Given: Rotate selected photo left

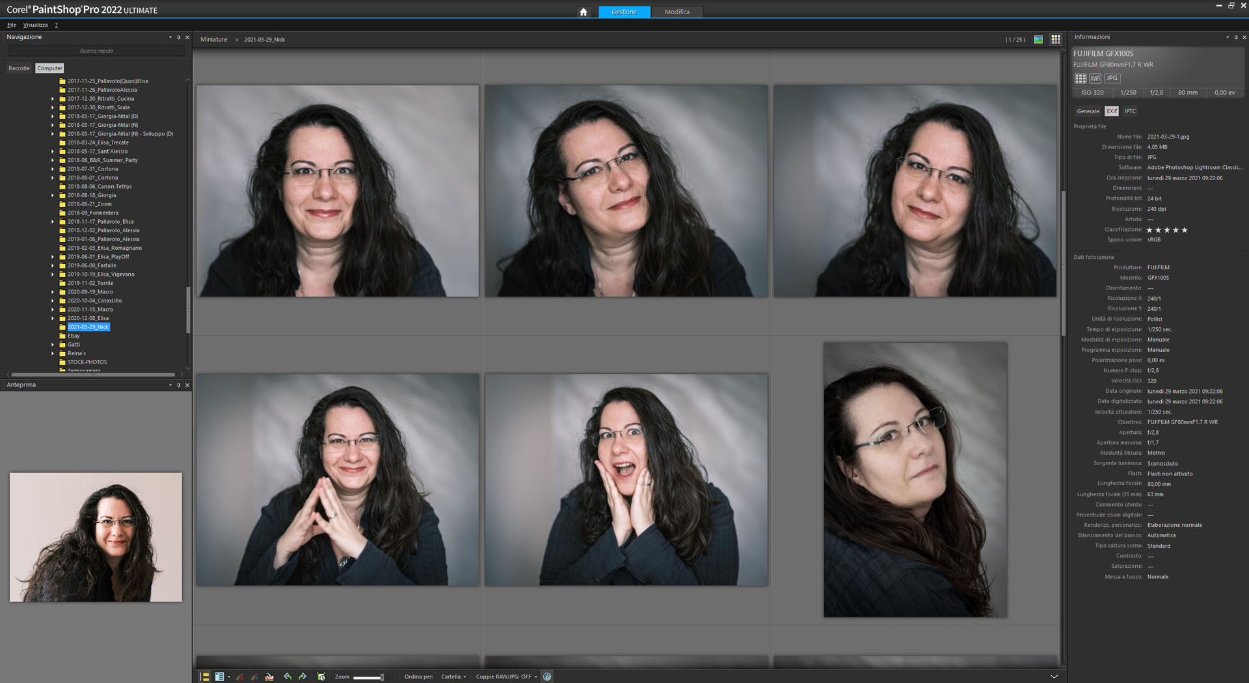Looking at the screenshot, I should click(288, 676).
